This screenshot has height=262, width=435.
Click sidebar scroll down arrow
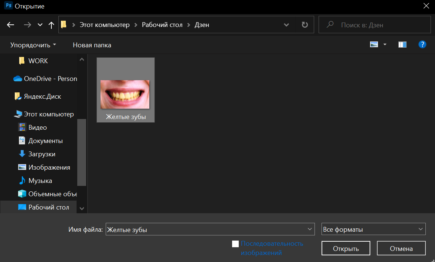pos(82,208)
